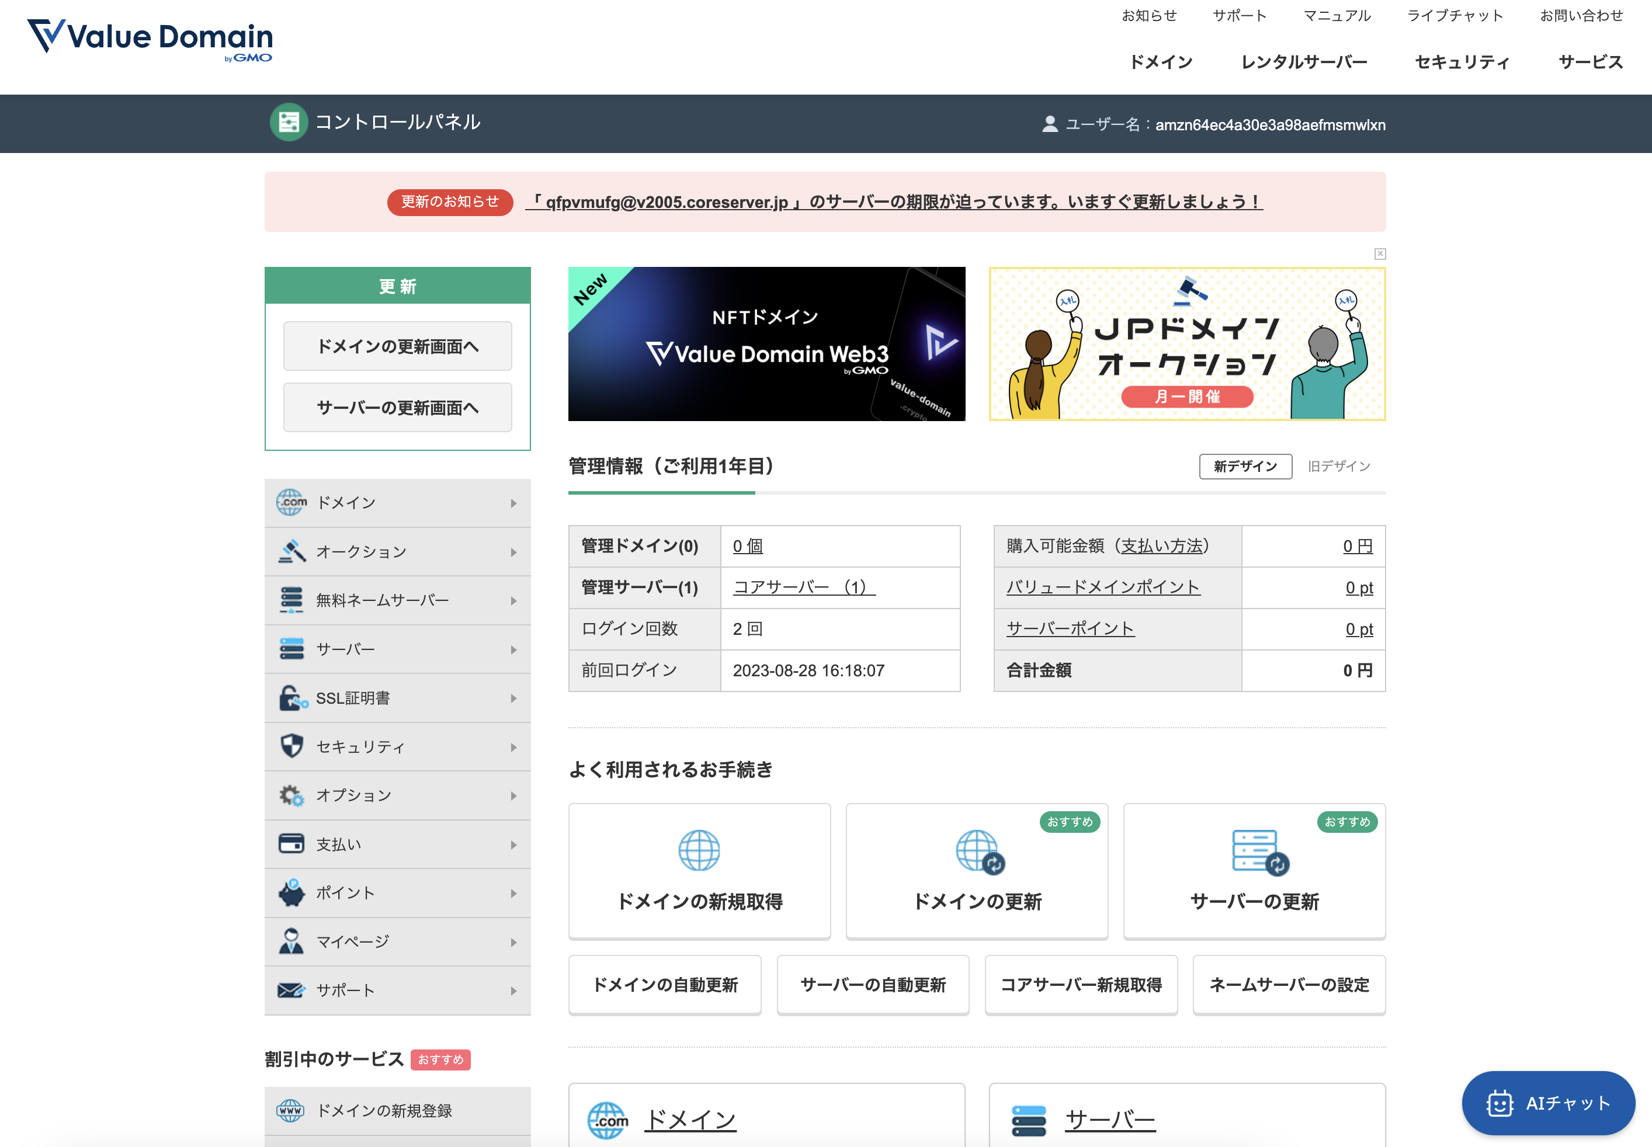Close the banner ad with the x icon
This screenshot has width=1652, height=1147.
1380,253
